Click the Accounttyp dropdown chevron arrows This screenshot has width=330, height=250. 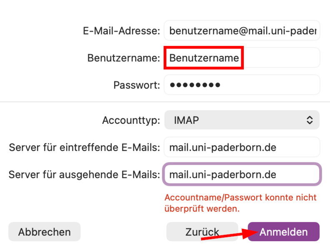(x=310, y=120)
